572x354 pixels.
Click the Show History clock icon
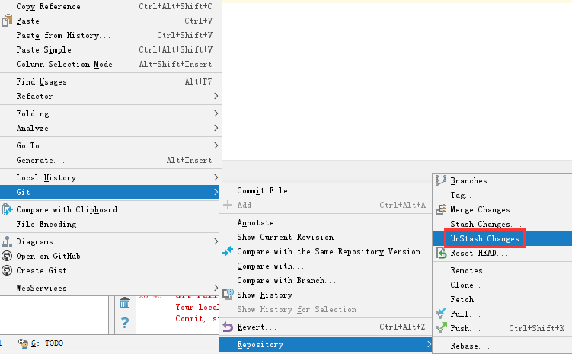pos(227,295)
